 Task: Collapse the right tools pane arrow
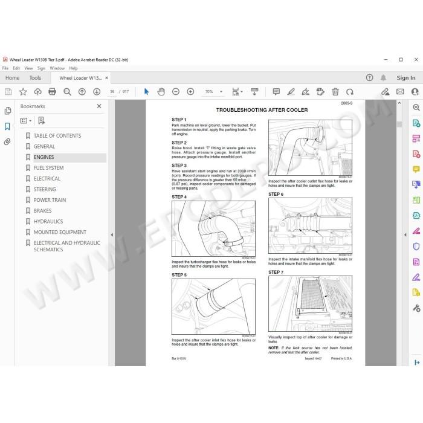(405, 234)
